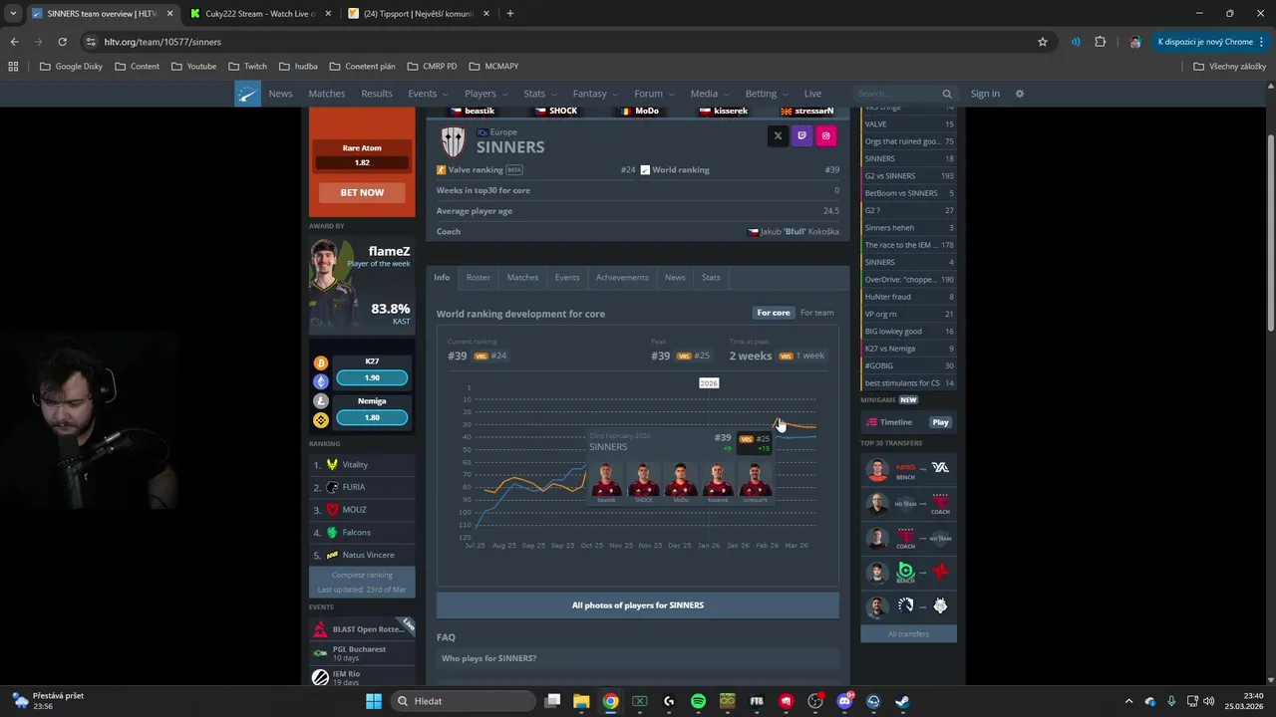Open Spotify from the taskbar
Screen dimensions: 1276x717
pyautogui.click(x=698, y=701)
